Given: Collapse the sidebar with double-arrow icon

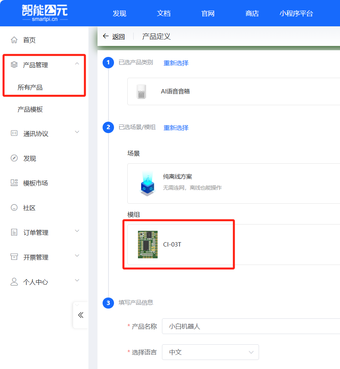Looking at the screenshot, I should pyautogui.click(x=81, y=315).
